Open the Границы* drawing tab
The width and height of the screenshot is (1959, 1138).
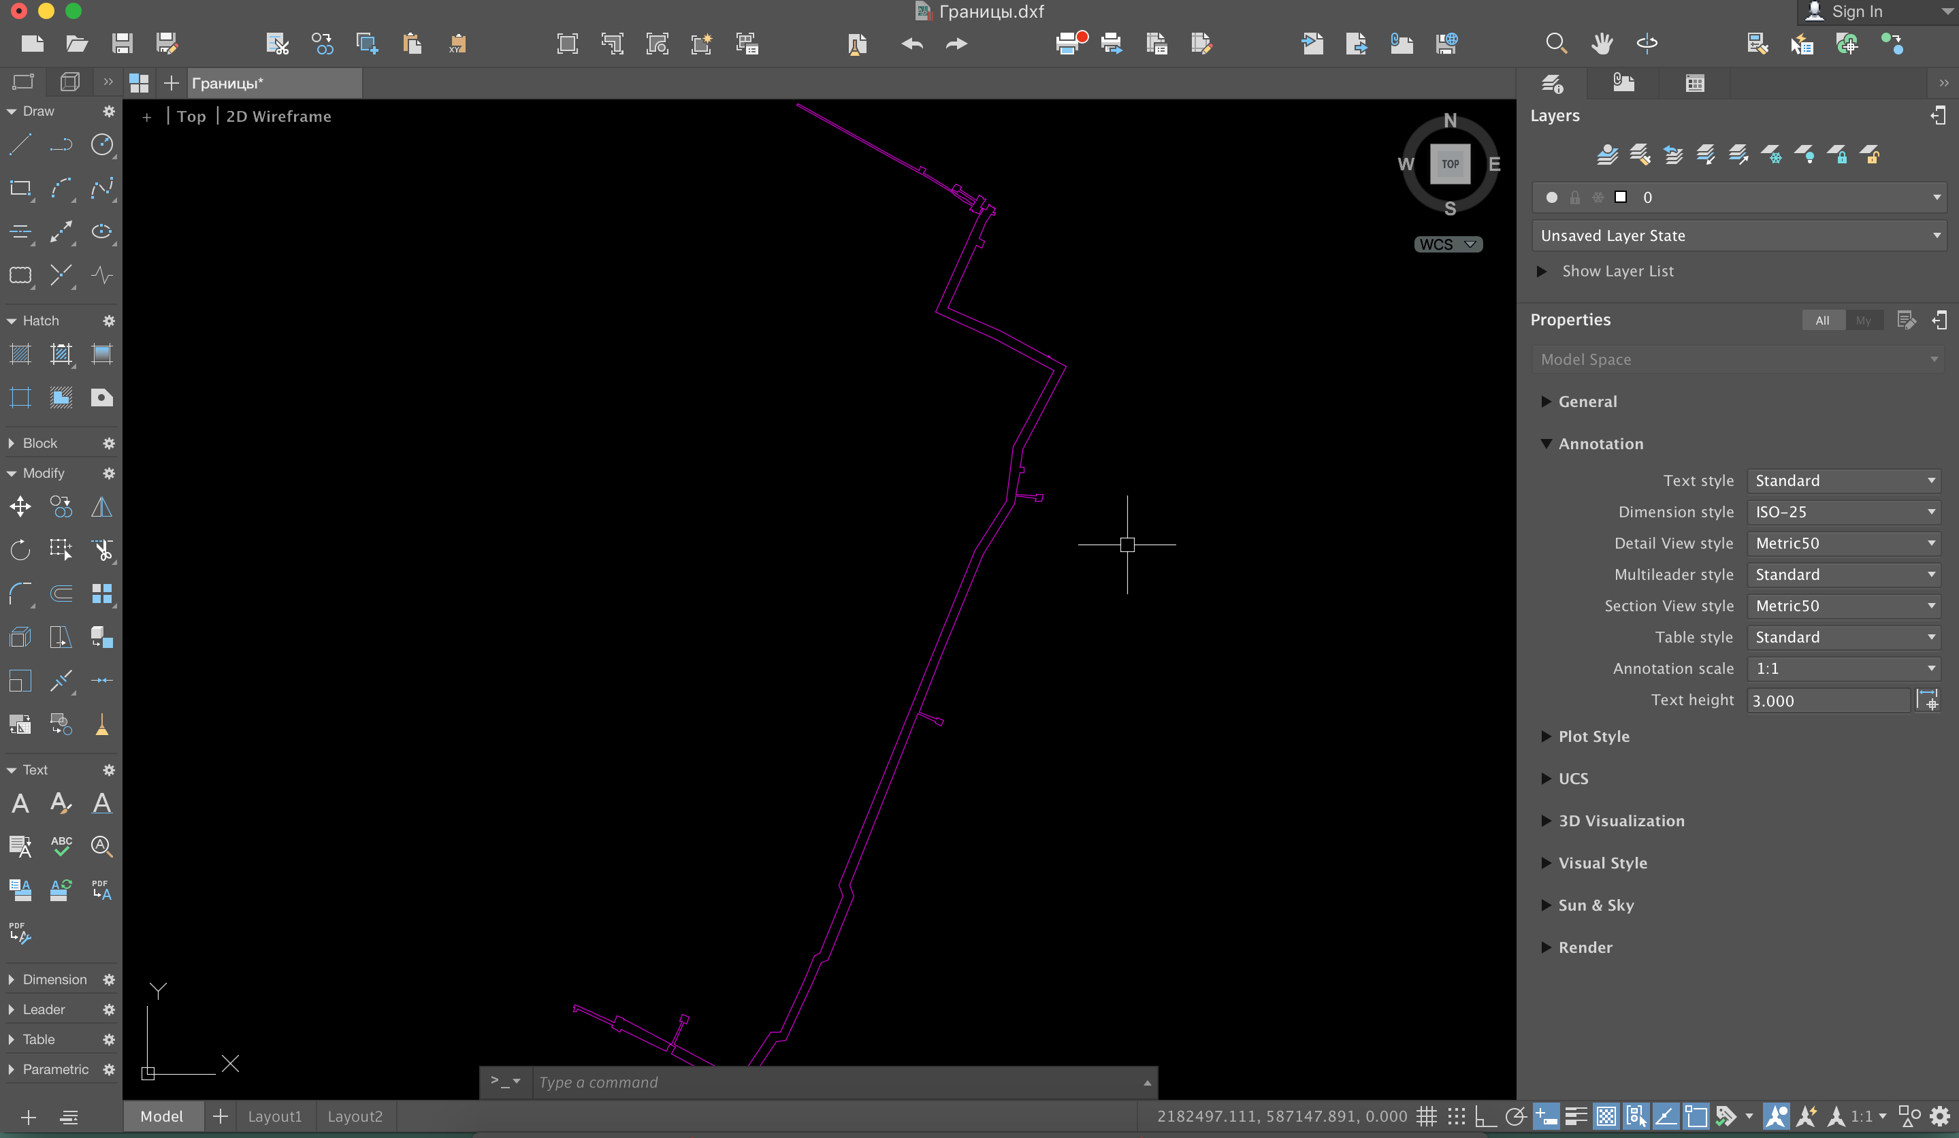click(x=228, y=83)
